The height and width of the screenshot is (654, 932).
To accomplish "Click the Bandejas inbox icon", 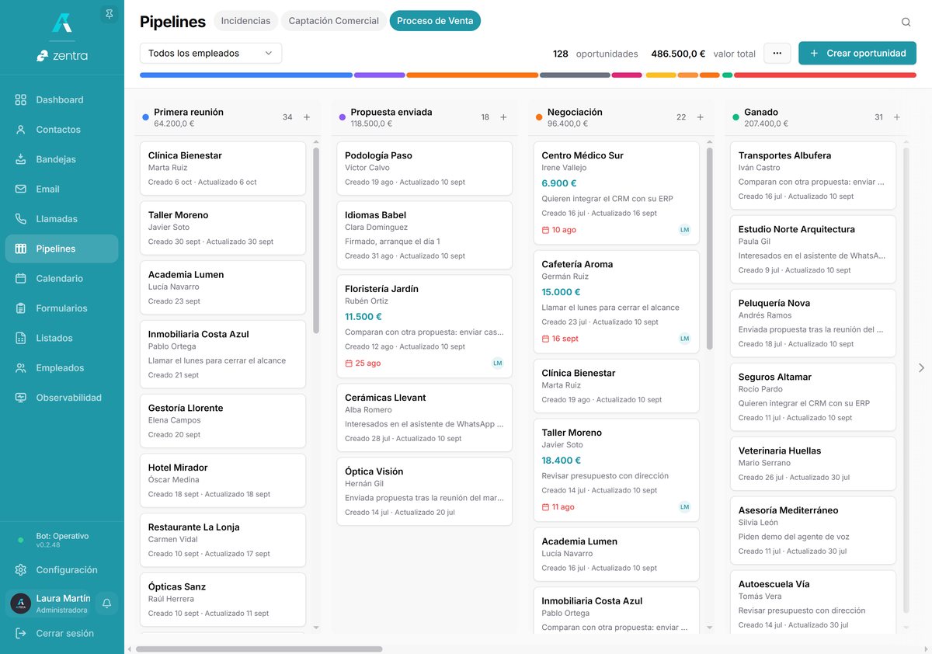I will pyautogui.click(x=21, y=159).
